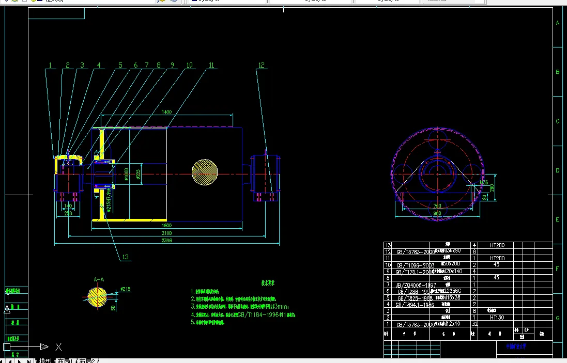Select the ø1000 diameter dimension
This screenshot has height=363, width=567.
[x=126, y=174]
